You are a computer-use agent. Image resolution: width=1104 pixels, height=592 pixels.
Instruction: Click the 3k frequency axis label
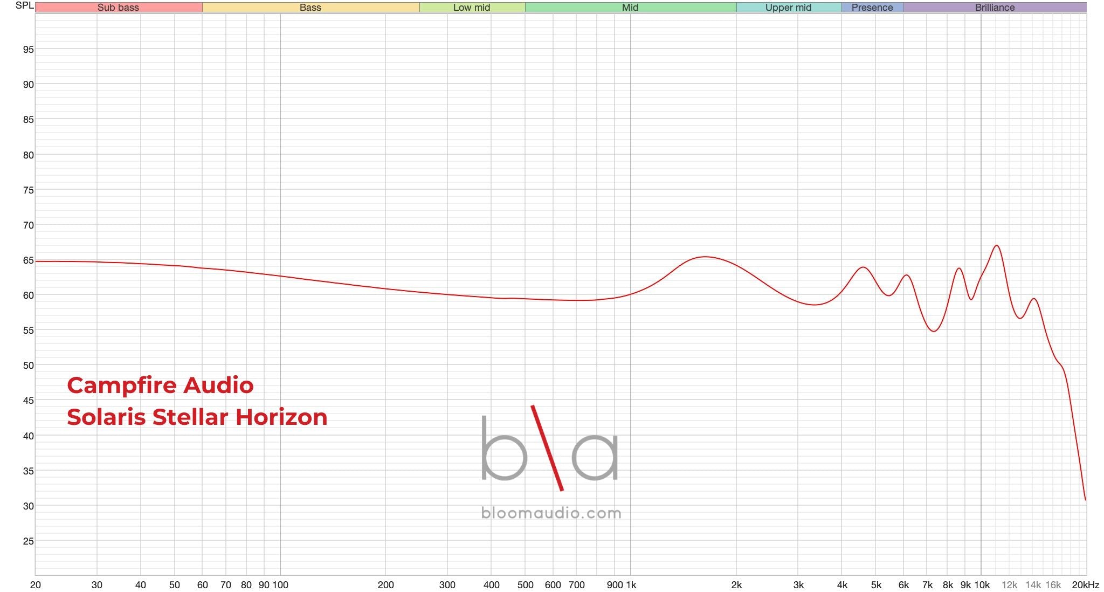coord(798,585)
